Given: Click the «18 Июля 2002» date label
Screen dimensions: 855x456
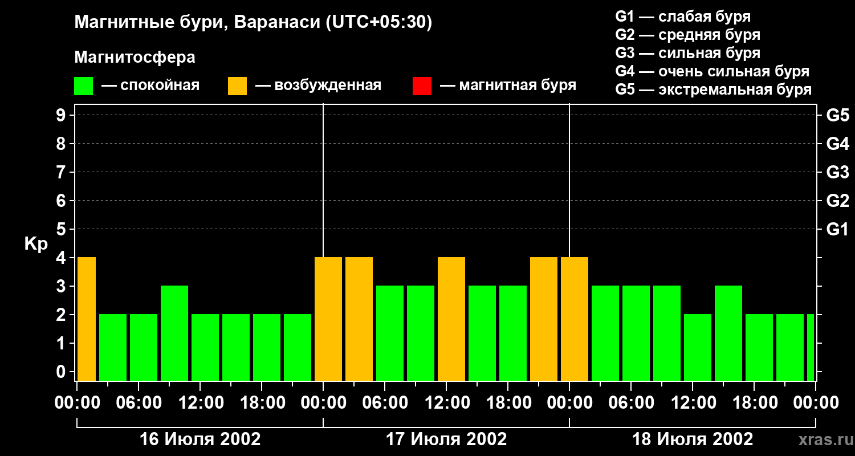Looking at the screenshot, I should [693, 439].
